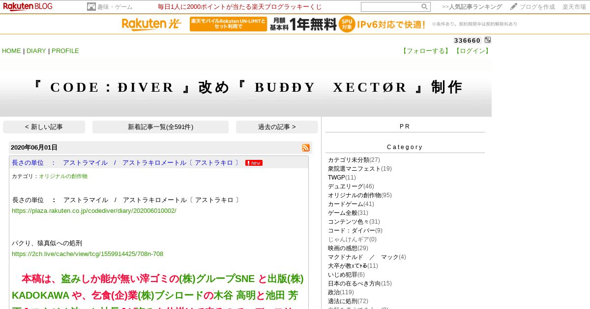Click the text パクリ、猿真似への処刑
Screen dimensions: 590x309
47,243
